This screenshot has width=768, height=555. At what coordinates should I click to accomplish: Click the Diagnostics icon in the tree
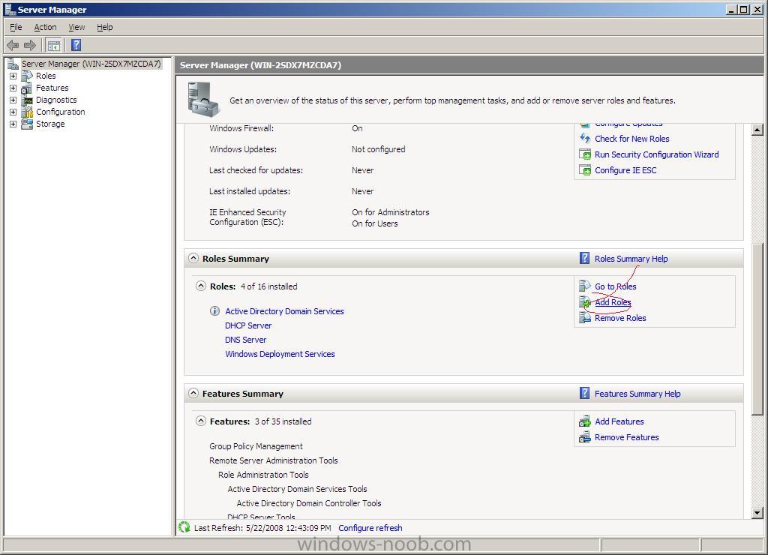tap(27, 100)
